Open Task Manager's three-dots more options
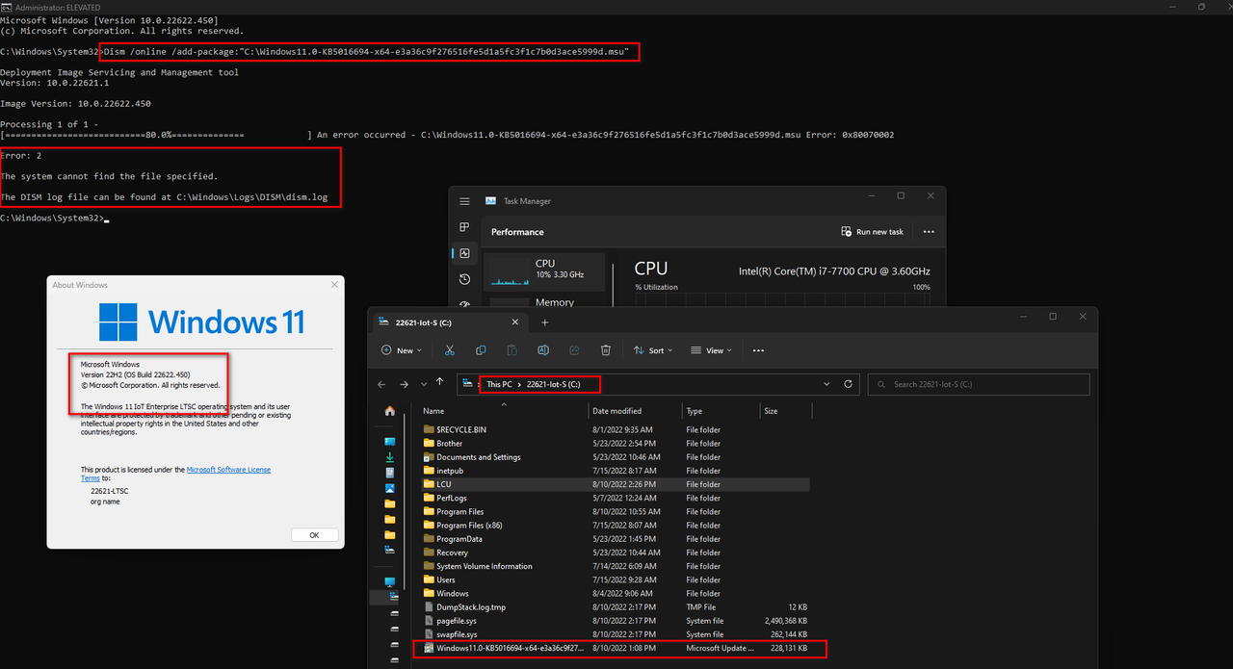 pos(929,232)
